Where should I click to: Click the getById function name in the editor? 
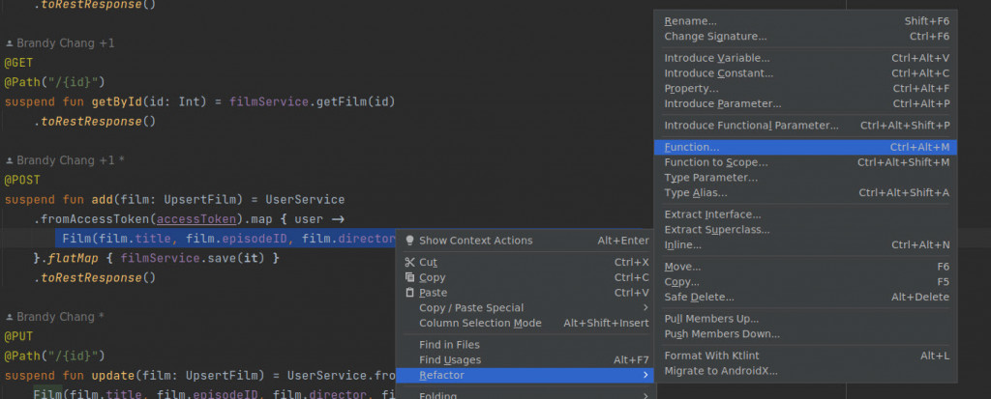coord(122,101)
